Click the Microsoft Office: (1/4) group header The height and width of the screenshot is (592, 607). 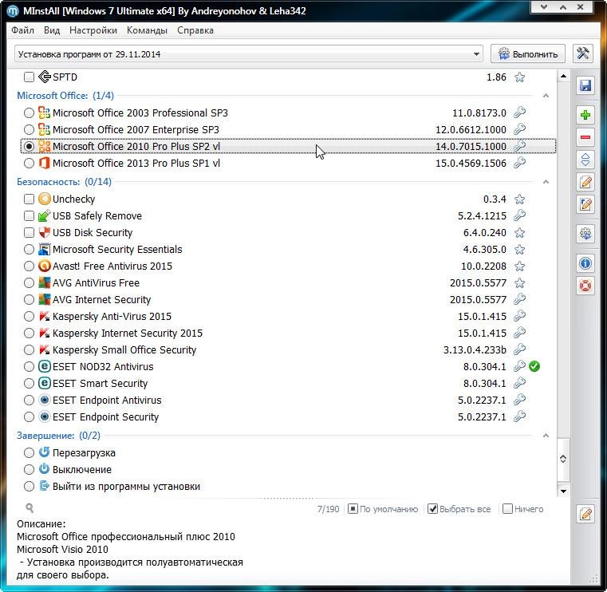tap(65, 96)
